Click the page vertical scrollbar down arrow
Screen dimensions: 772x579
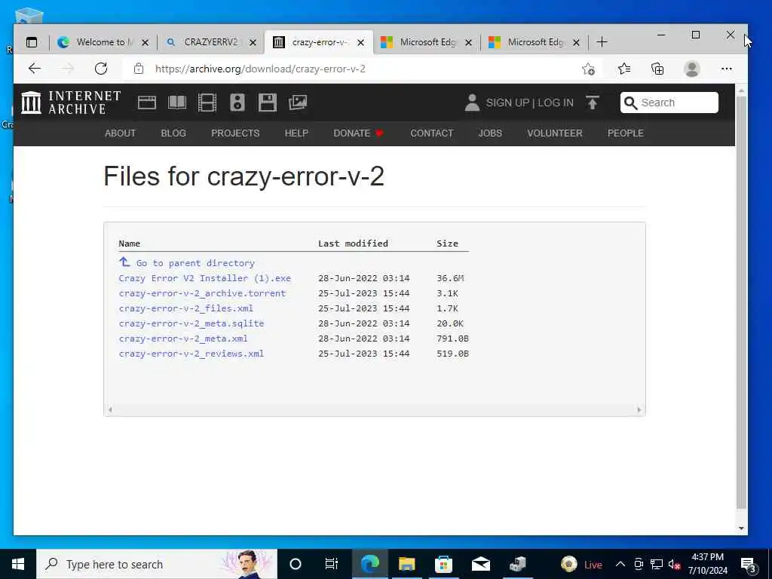pos(741,528)
